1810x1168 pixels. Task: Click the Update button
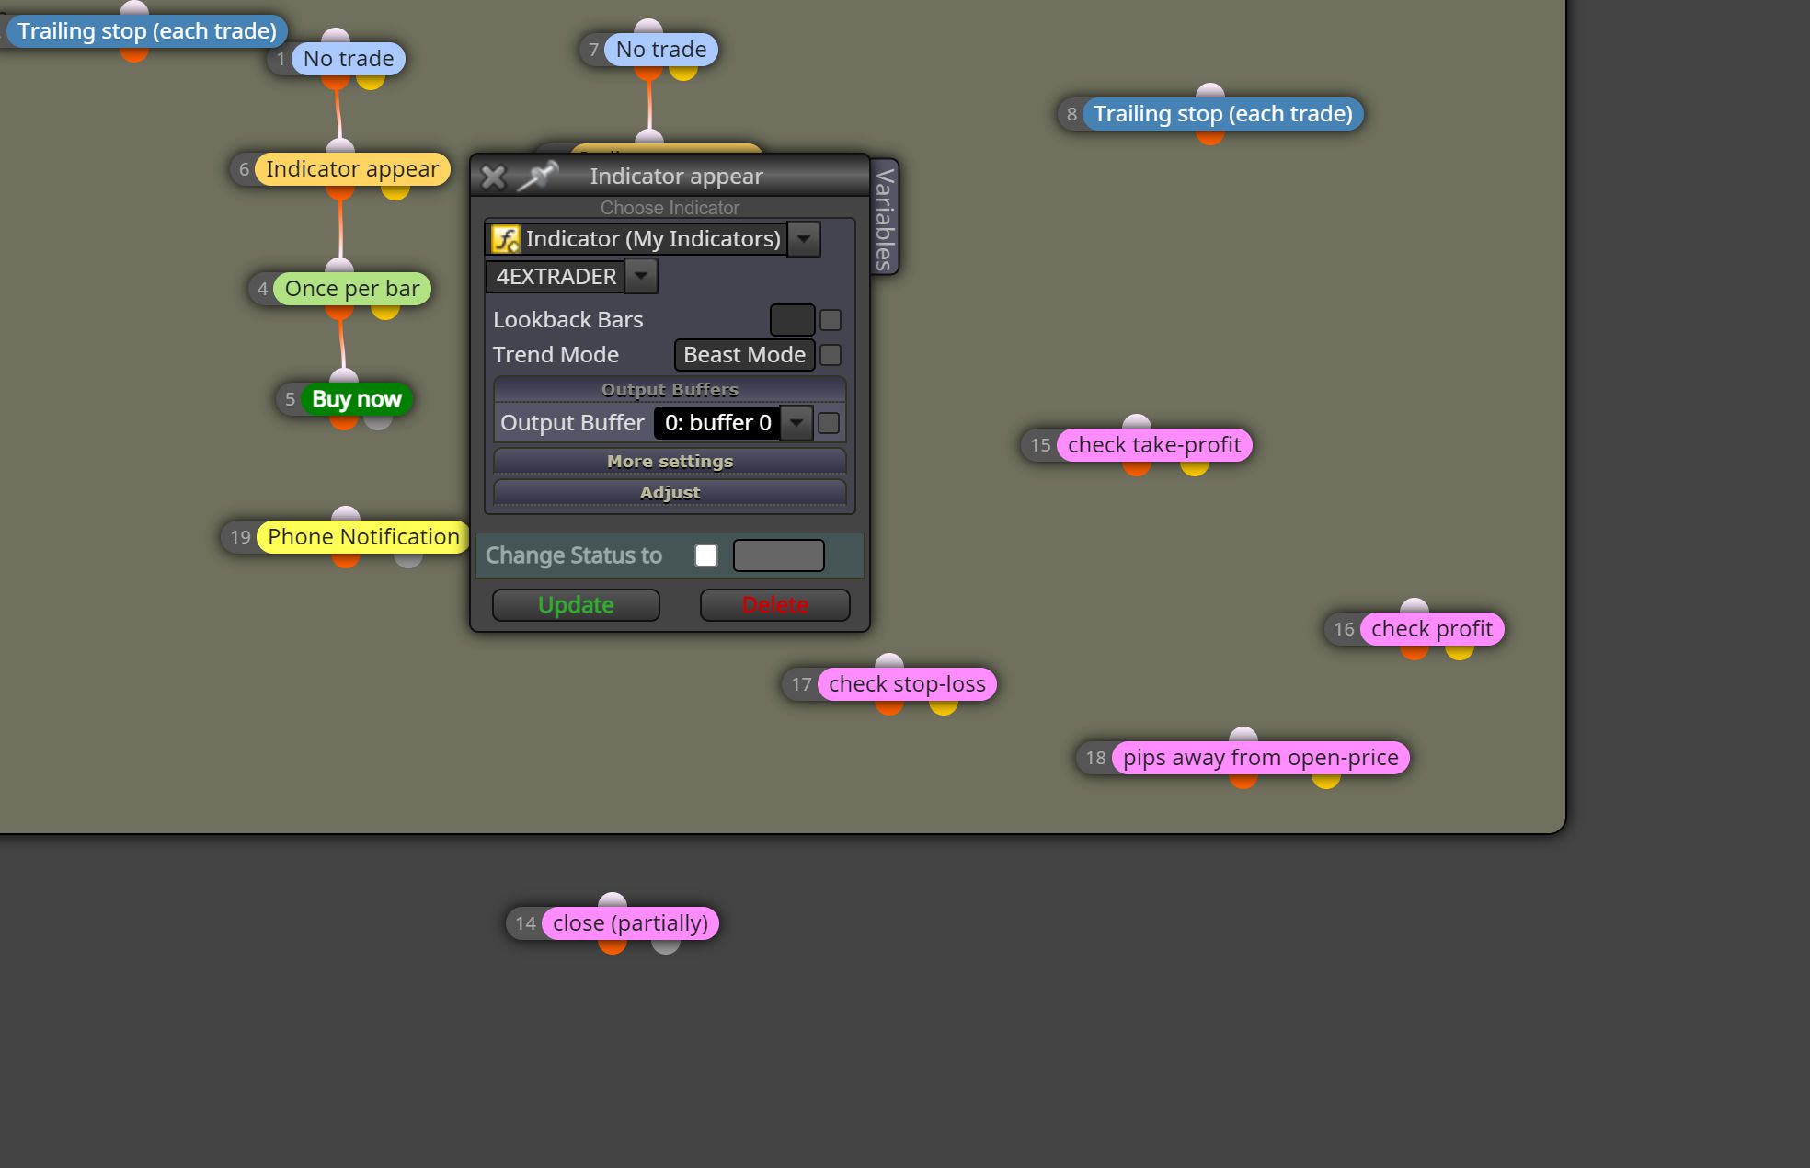576,605
